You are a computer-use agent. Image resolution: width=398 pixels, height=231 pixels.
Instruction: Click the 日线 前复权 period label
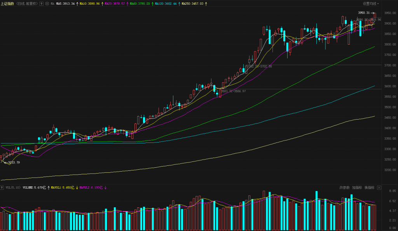27,3
